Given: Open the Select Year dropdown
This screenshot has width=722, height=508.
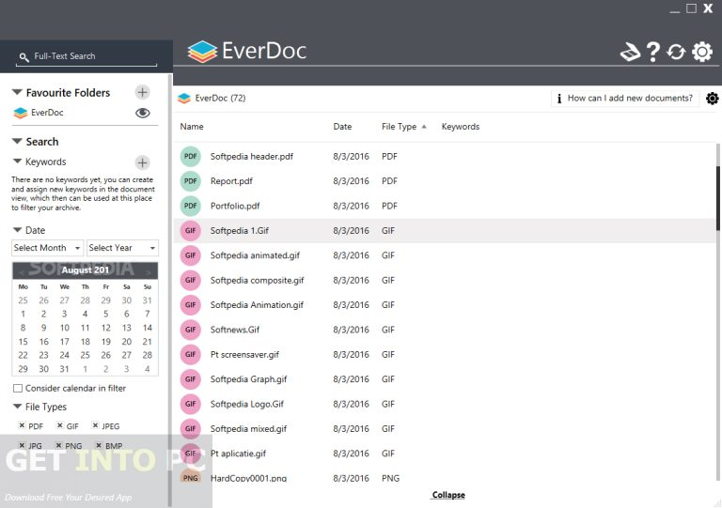Looking at the screenshot, I should click(x=122, y=248).
